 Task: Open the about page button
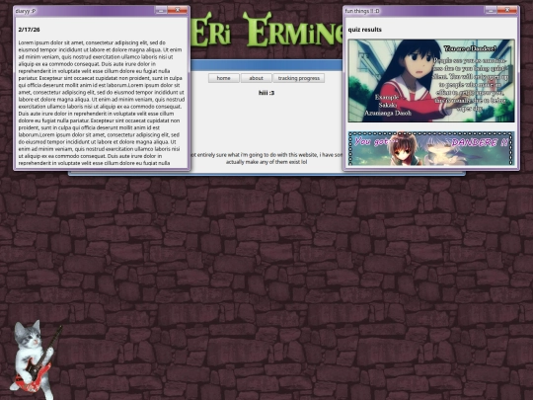(256, 78)
